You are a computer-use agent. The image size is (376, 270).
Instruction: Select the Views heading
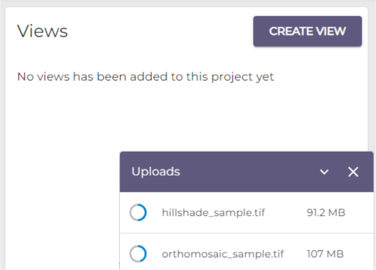[43, 31]
